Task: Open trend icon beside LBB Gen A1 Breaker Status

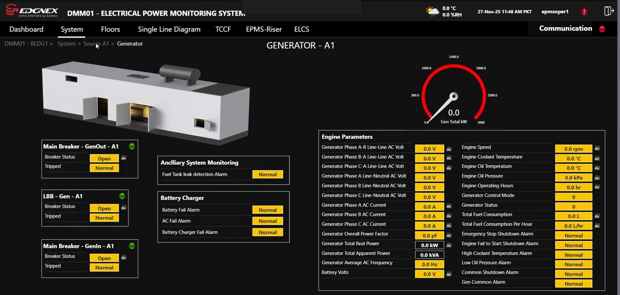Action: [124, 207]
